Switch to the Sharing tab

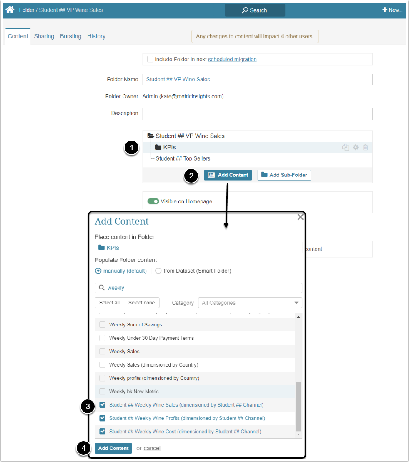tap(44, 36)
